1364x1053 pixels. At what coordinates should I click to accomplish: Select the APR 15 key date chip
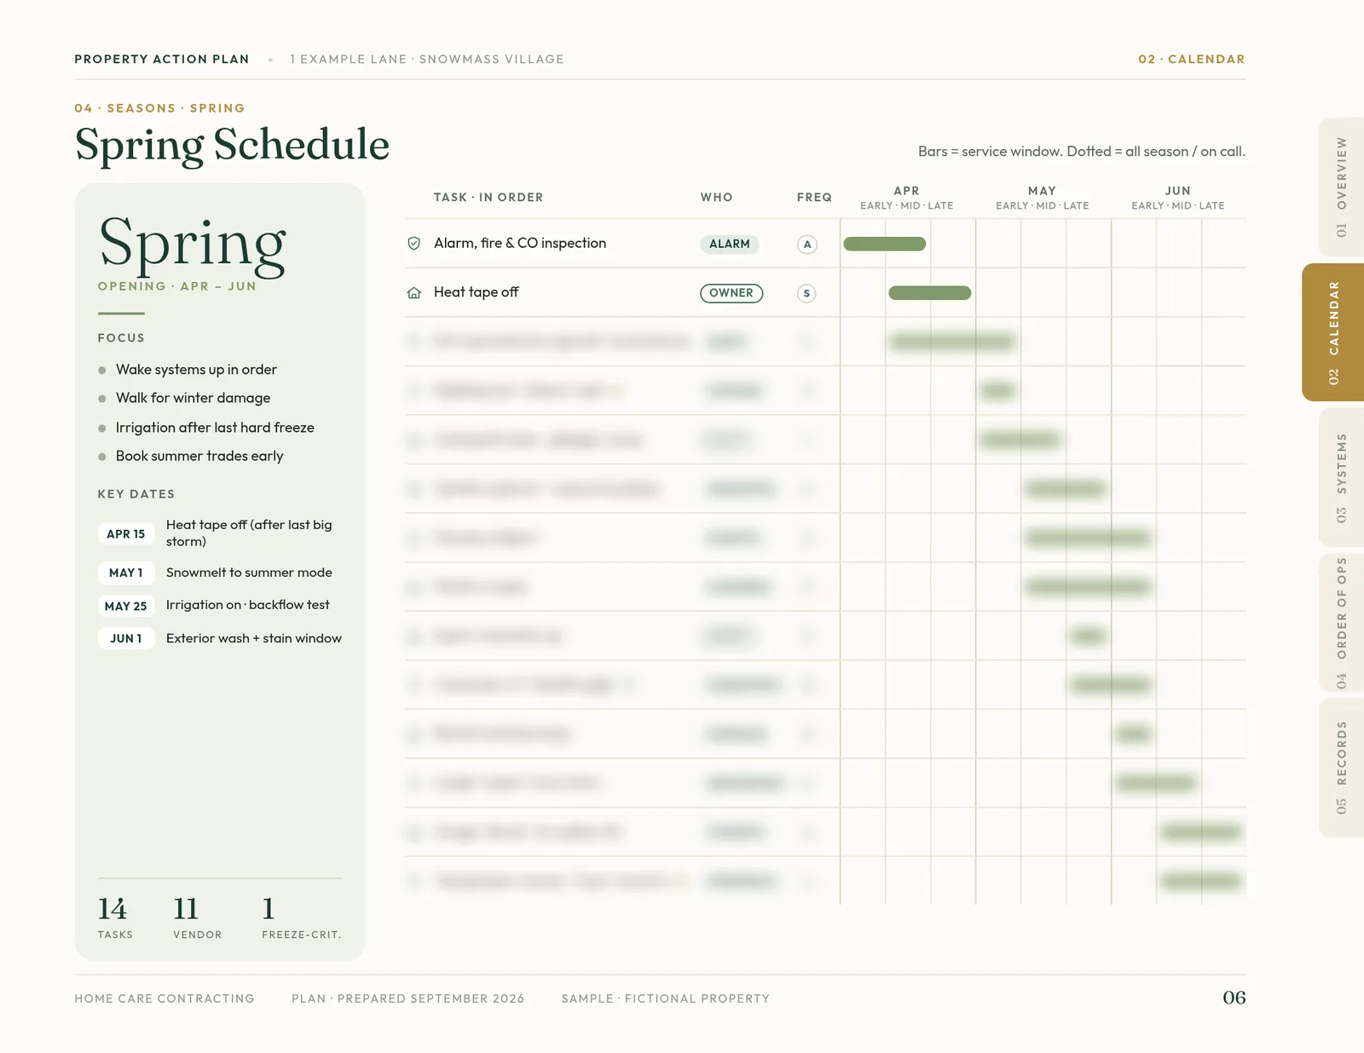126,534
